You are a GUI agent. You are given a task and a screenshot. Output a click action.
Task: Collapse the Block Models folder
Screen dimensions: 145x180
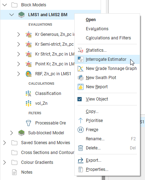pyautogui.click(x=5, y=5)
